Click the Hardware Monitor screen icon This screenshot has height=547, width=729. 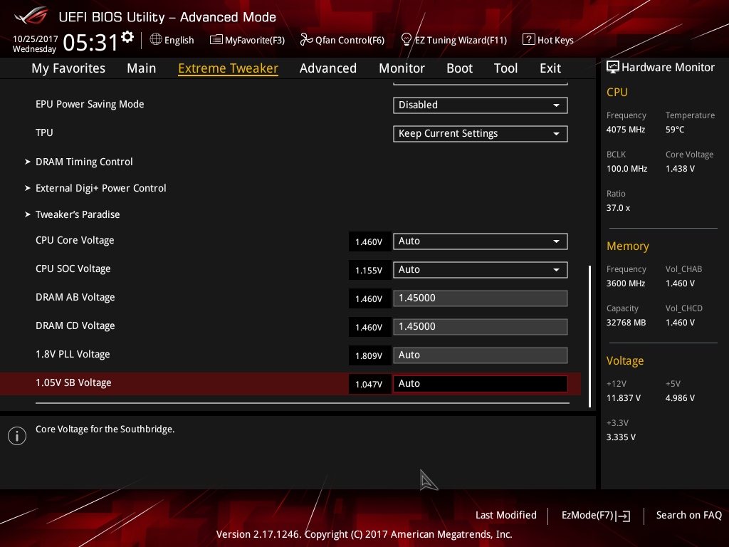(613, 68)
